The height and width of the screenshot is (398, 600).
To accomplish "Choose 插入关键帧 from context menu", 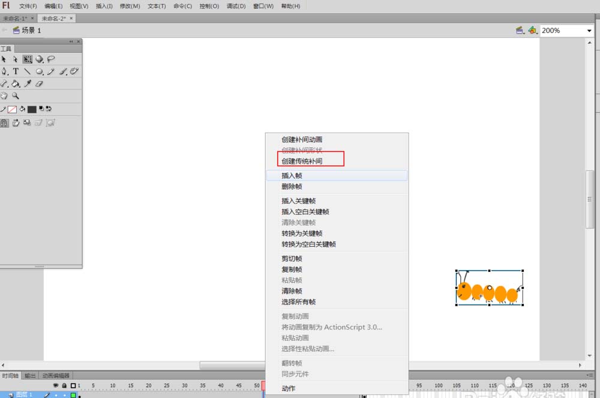I will click(x=337, y=201).
